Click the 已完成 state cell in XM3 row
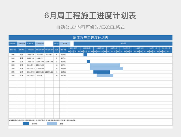 [x=63, y=62]
